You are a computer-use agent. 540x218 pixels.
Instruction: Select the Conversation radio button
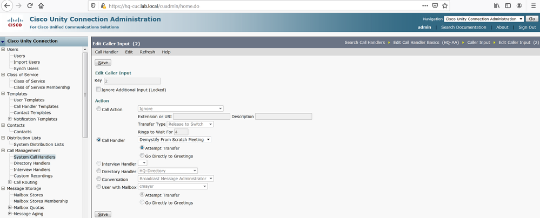pos(99,179)
